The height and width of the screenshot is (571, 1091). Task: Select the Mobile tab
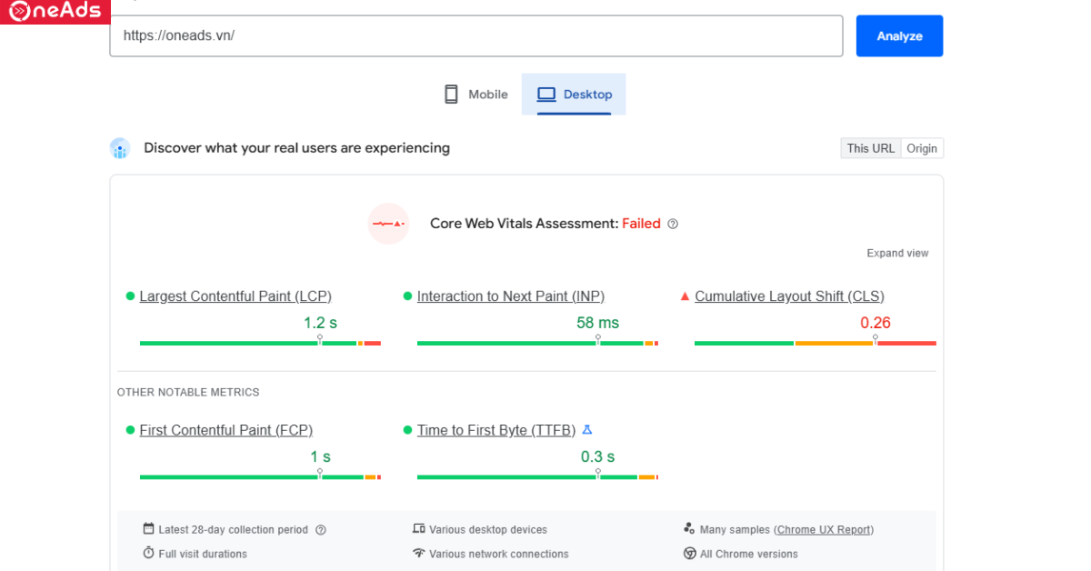(x=475, y=95)
